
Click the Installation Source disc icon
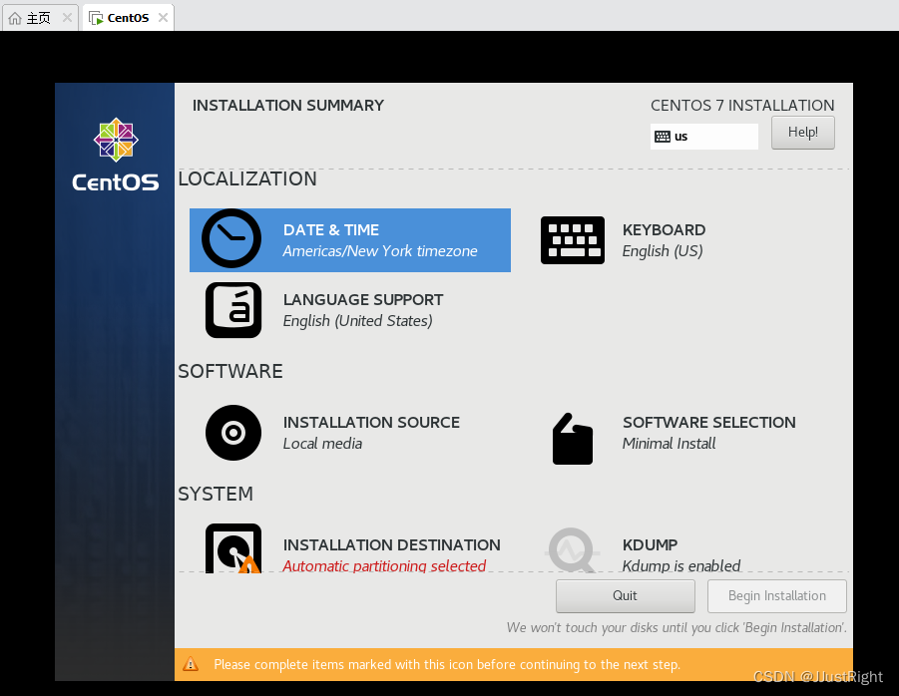(x=233, y=433)
